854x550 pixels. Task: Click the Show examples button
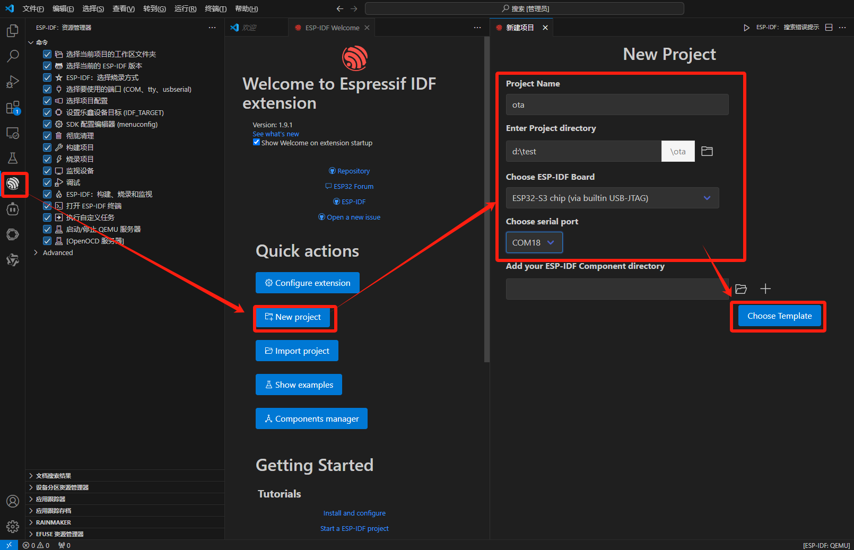click(299, 385)
